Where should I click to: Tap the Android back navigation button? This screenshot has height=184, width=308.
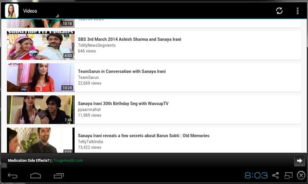(x=13, y=176)
